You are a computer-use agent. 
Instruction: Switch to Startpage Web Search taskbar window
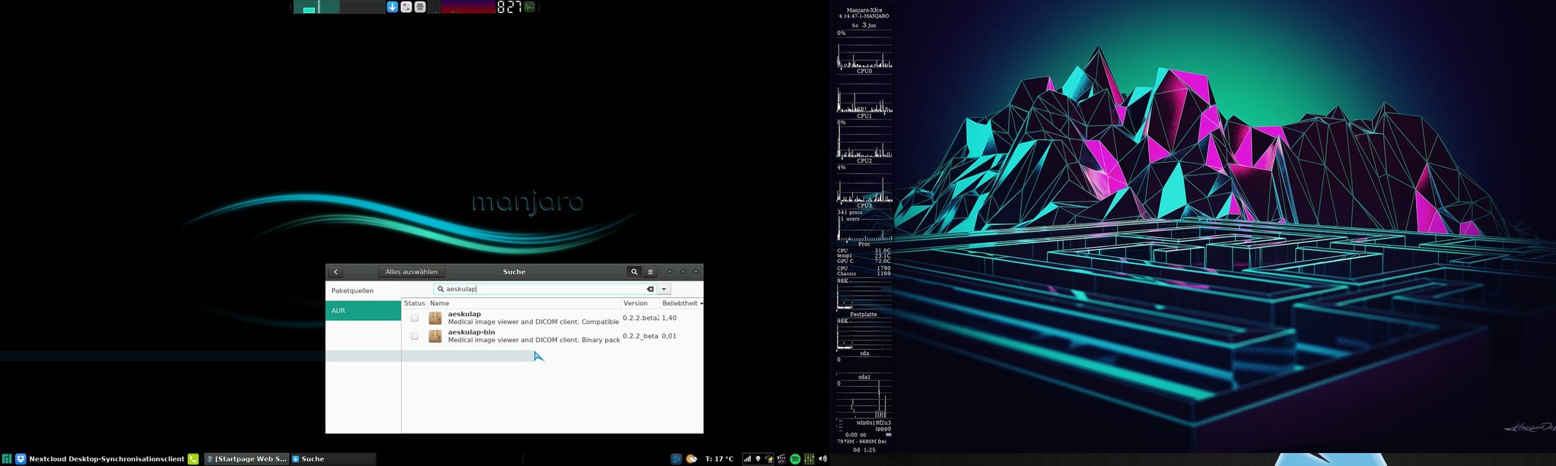tap(246, 459)
